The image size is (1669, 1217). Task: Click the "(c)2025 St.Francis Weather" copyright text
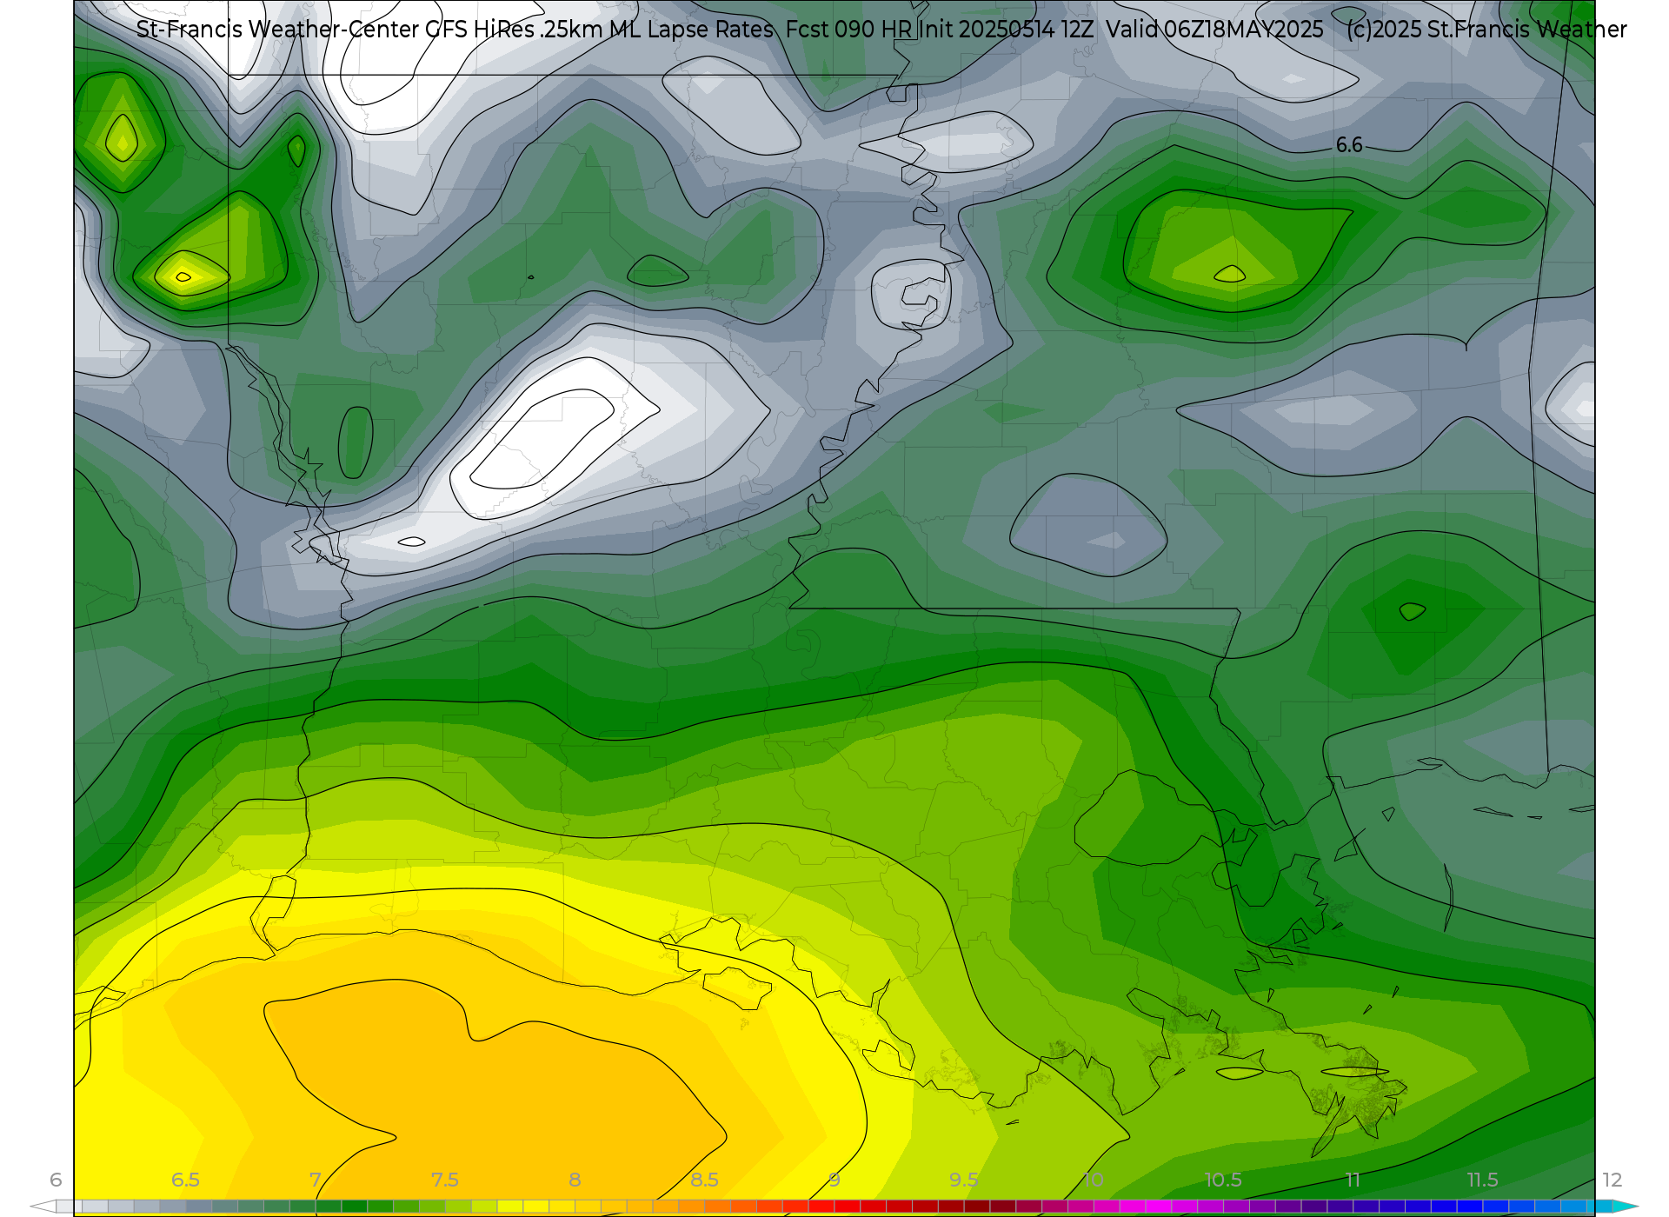tap(1486, 30)
